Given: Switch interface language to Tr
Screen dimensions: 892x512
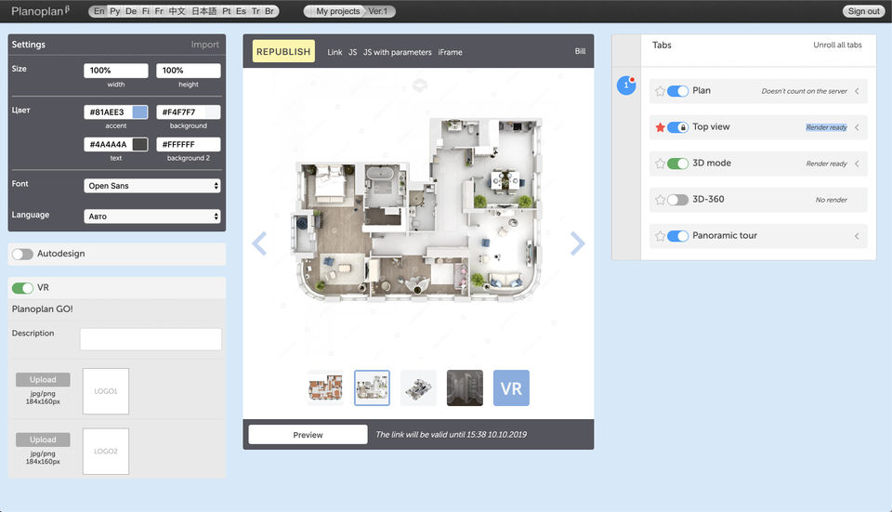Looking at the screenshot, I should point(256,11).
